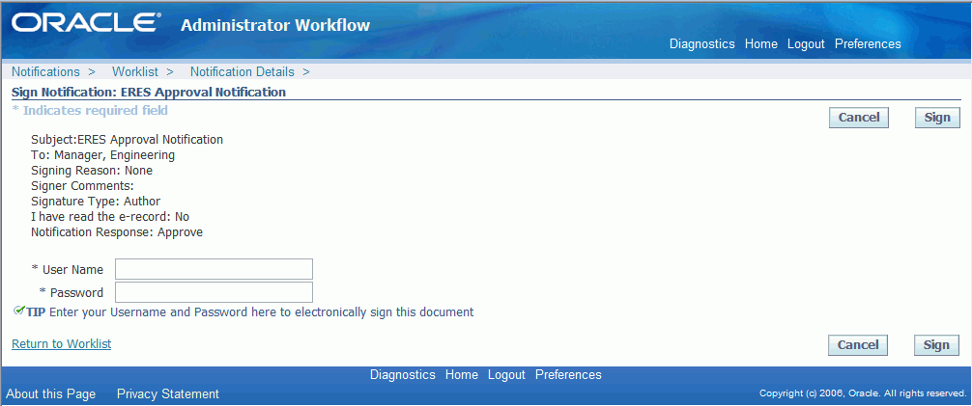Click the 'Administrator Workflow' title
Image resolution: width=972 pixels, height=406 pixels.
(x=275, y=25)
